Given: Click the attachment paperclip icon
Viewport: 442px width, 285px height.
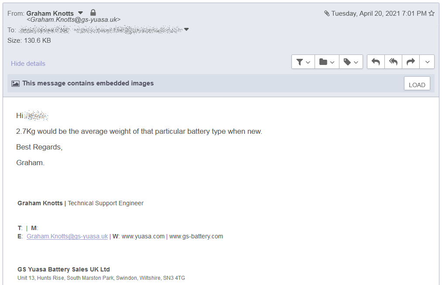Looking at the screenshot, I should coord(327,13).
